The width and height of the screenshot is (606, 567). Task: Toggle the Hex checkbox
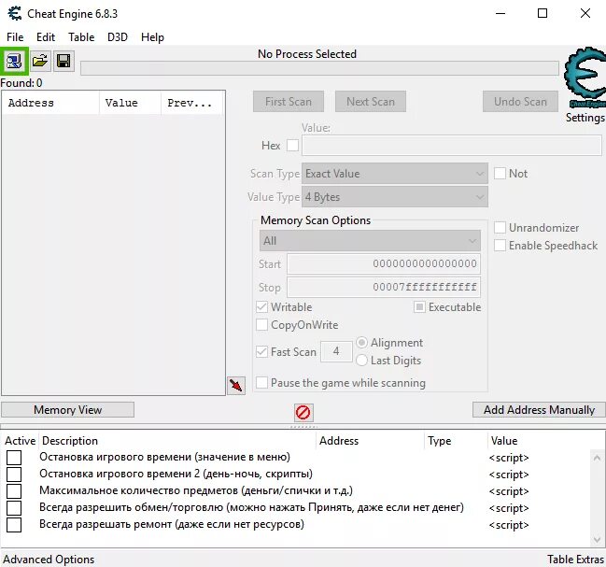[292, 146]
